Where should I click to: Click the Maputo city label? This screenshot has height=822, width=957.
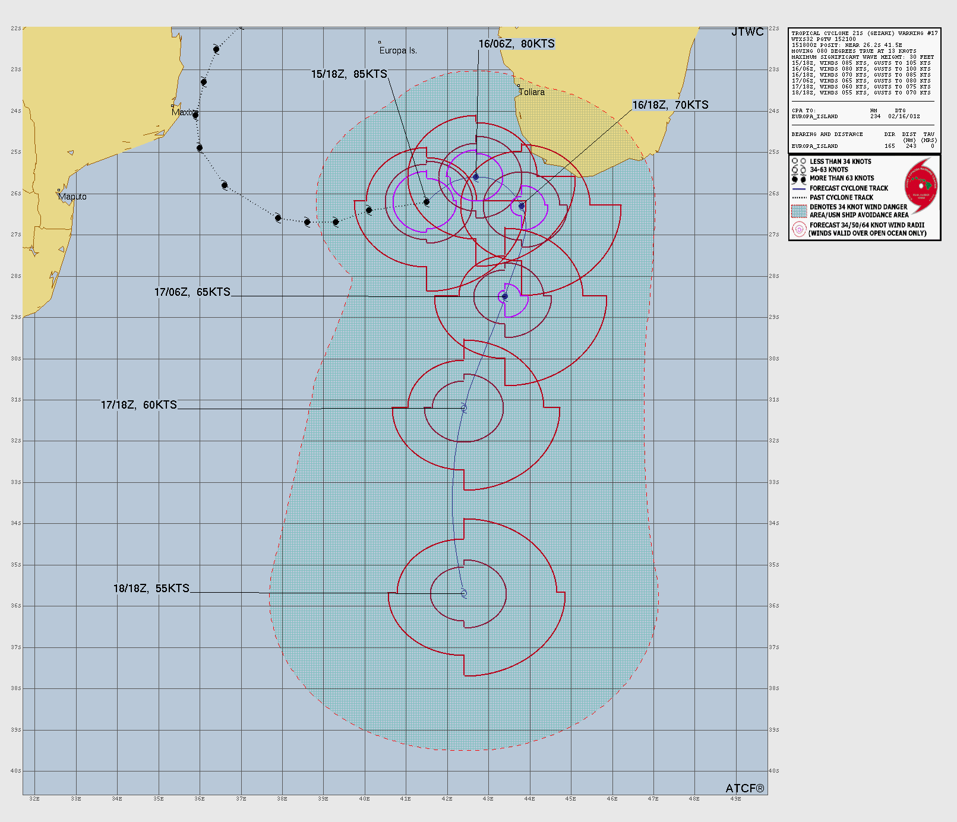72,197
